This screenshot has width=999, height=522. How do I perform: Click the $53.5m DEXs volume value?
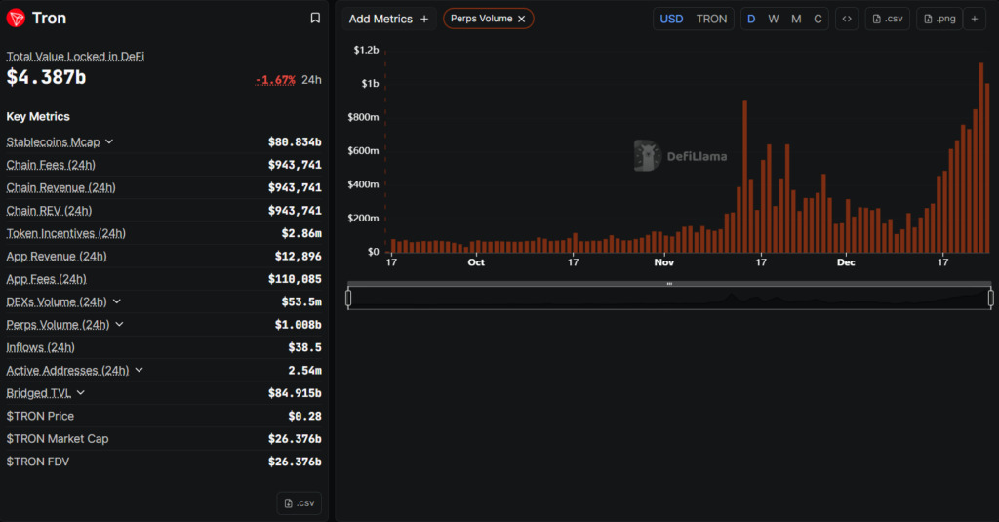point(301,302)
